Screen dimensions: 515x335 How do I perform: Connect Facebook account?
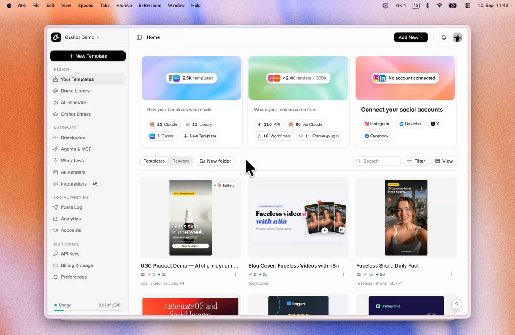pyautogui.click(x=376, y=136)
